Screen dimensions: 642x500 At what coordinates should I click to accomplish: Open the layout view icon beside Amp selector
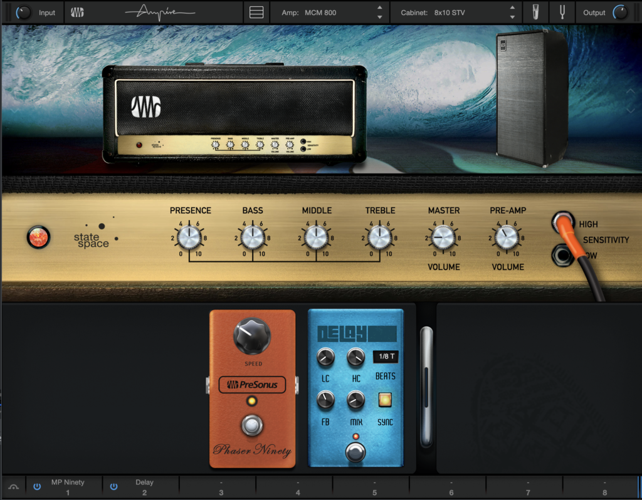point(256,13)
